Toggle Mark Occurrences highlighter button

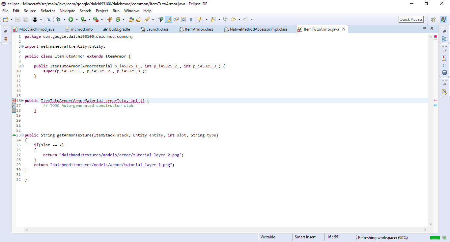click(x=168, y=20)
